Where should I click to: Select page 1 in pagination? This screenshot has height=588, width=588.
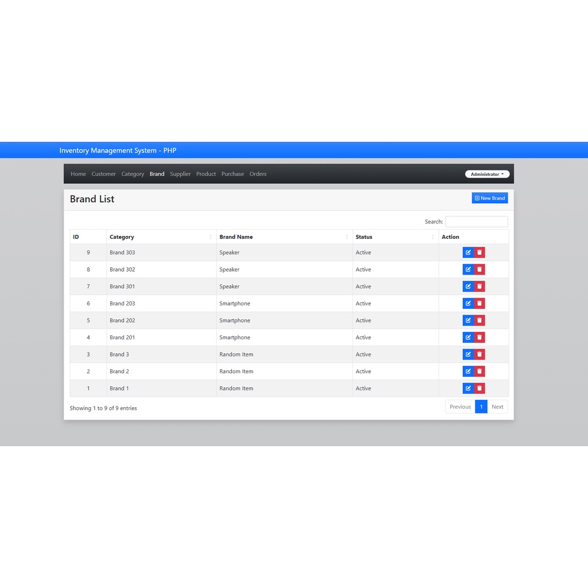point(481,407)
